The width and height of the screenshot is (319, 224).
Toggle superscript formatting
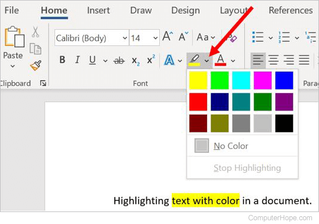(x=151, y=60)
